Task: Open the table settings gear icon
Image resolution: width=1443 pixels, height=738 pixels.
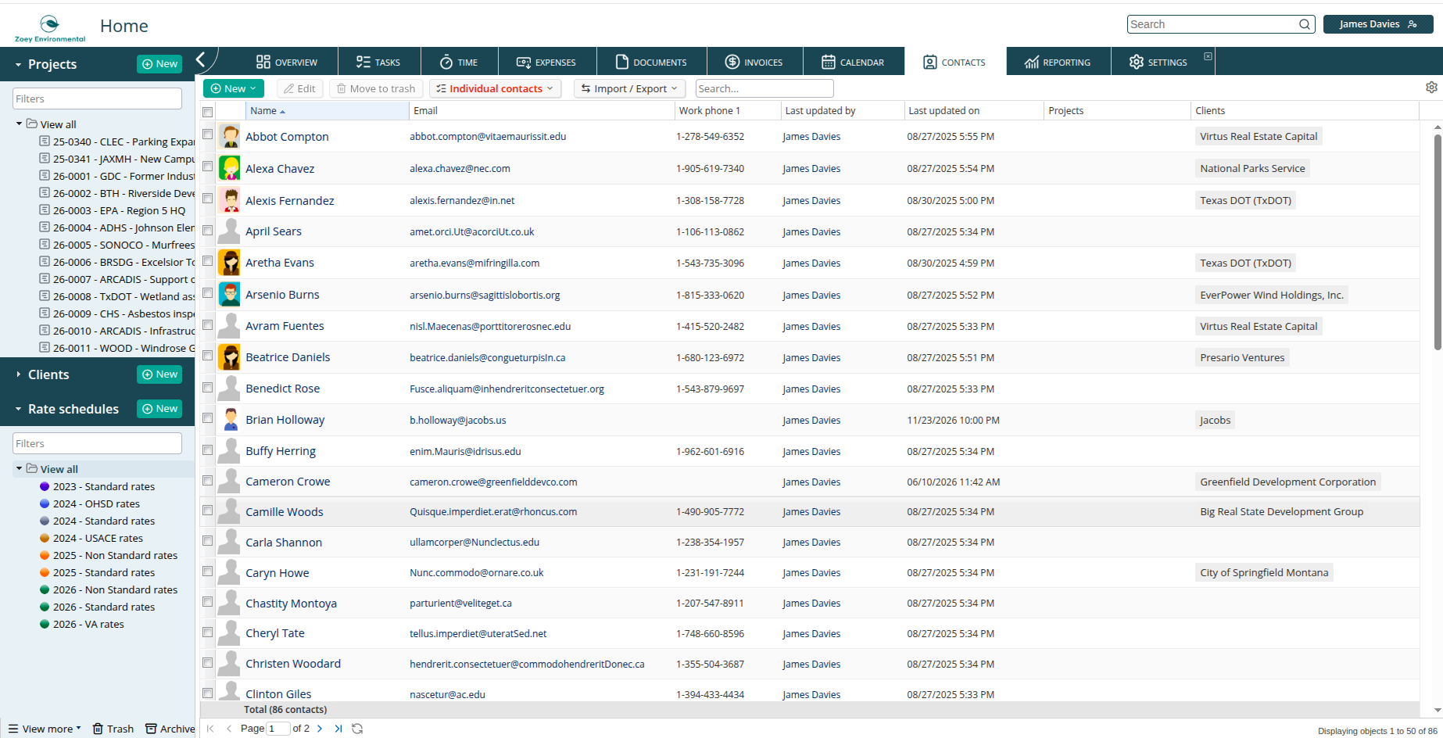Action: point(1431,88)
